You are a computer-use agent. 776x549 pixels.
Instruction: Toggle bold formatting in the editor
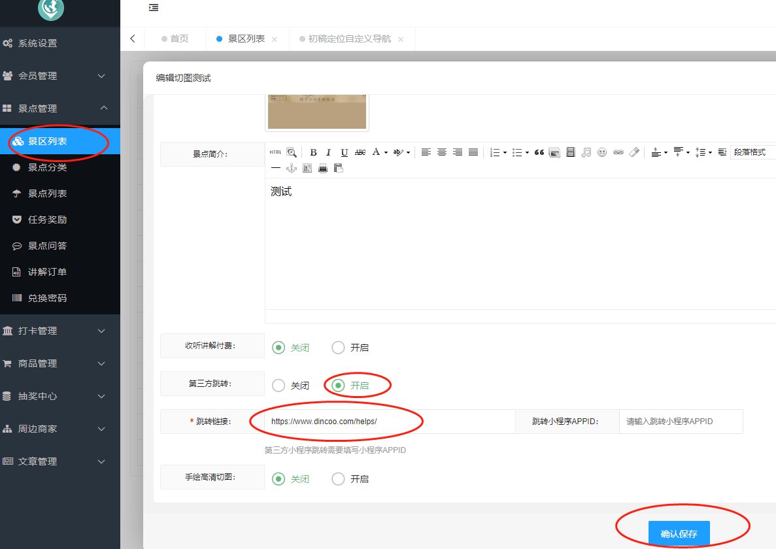[313, 152]
